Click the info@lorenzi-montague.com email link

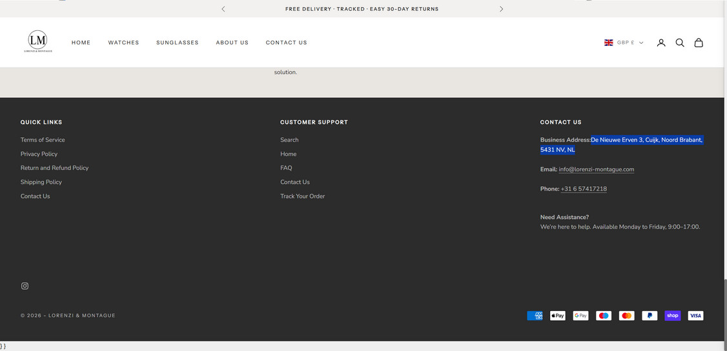(x=596, y=169)
